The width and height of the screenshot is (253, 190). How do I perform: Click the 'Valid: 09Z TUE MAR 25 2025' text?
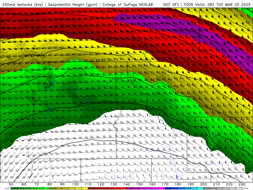pos(223,5)
